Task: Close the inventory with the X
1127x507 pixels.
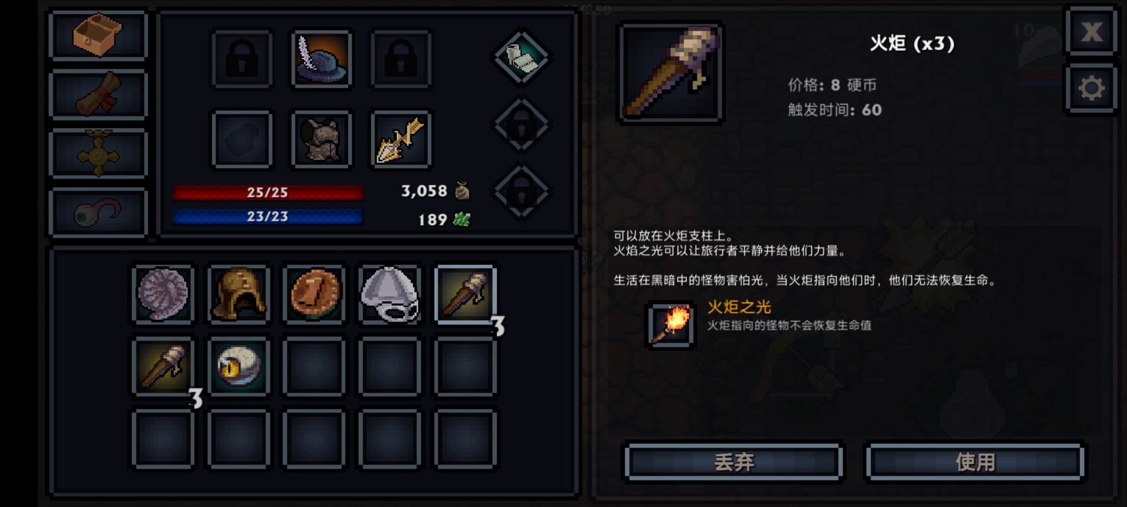Action: [1091, 31]
